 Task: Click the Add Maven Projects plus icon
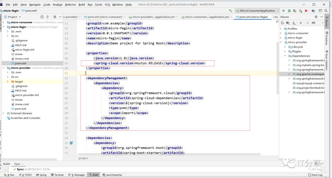301,23
